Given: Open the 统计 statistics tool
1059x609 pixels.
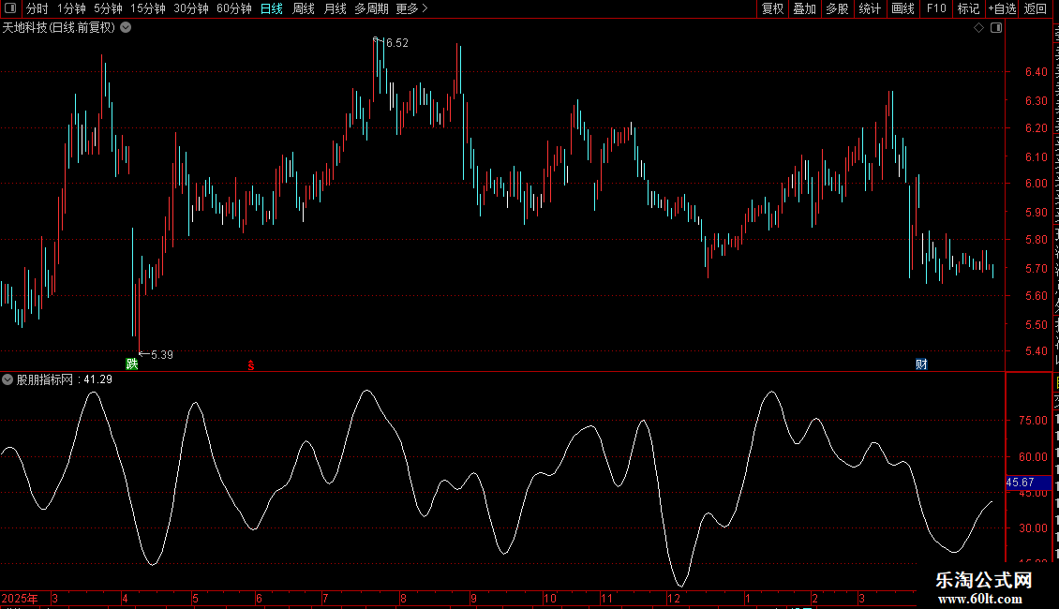Looking at the screenshot, I should coord(870,8).
